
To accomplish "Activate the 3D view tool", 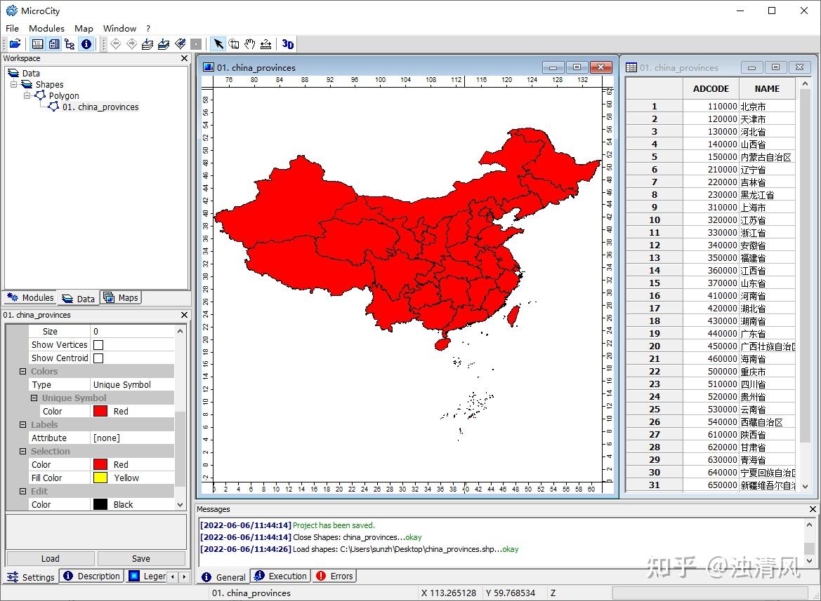I will (x=288, y=44).
